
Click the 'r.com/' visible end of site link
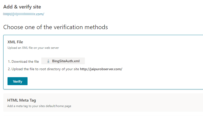pyautogui.click(x=39, y=14)
